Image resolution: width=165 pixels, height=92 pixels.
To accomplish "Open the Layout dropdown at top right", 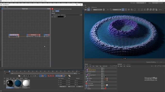I will 158,3.
